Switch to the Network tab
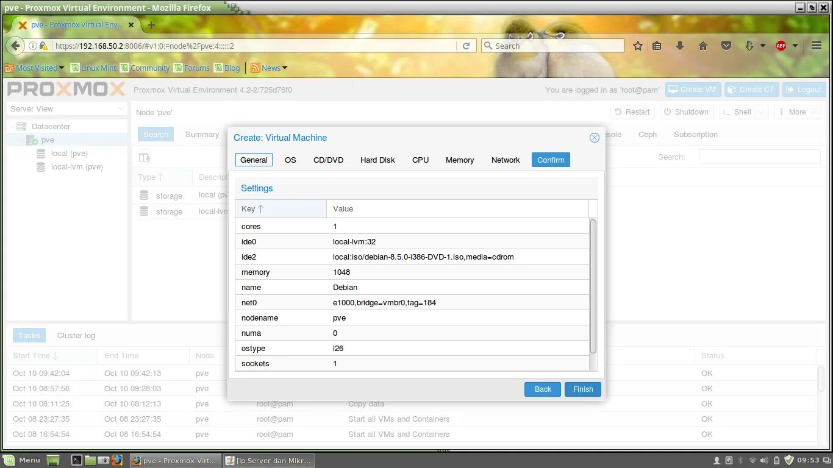Image resolution: width=833 pixels, height=468 pixels. [506, 160]
